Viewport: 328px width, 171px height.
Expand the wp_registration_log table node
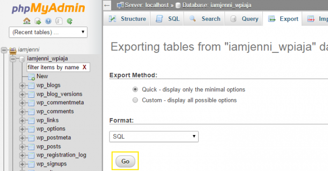(x=22, y=156)
